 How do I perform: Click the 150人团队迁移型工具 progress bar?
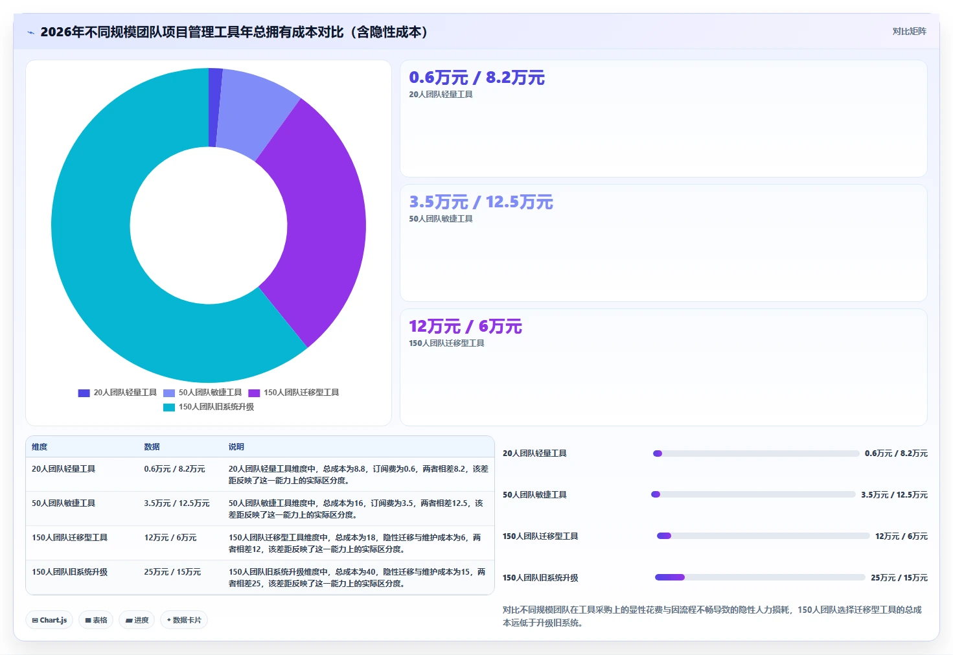(763, 536)
